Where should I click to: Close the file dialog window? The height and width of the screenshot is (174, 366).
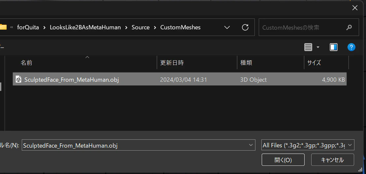(355, 8)
